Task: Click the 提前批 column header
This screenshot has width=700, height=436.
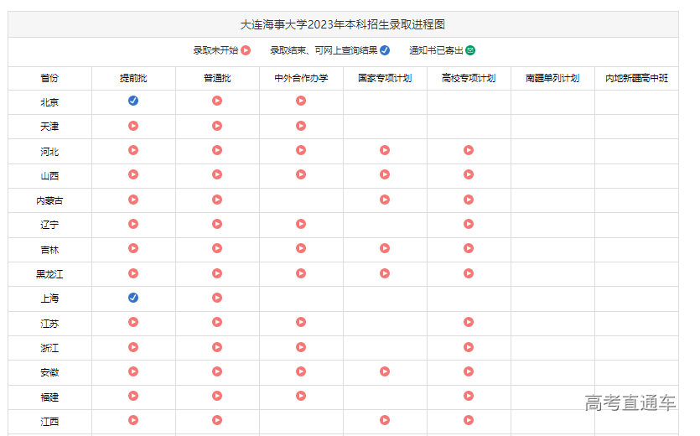Action: point(133,78)
